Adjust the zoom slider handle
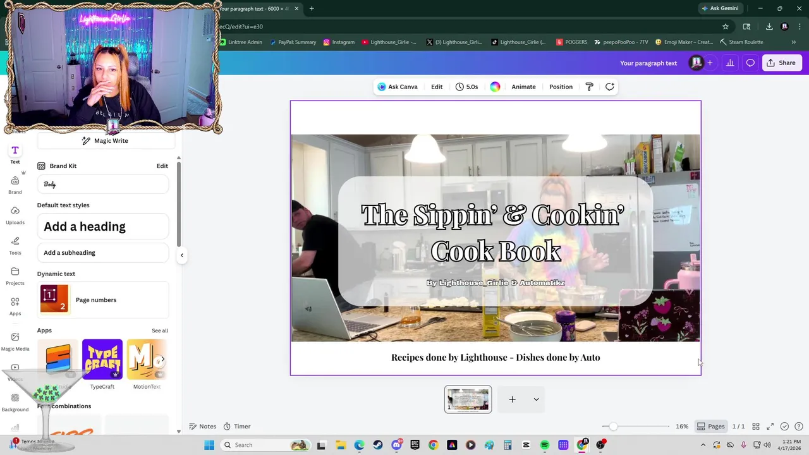 click(x=613, y=427)
